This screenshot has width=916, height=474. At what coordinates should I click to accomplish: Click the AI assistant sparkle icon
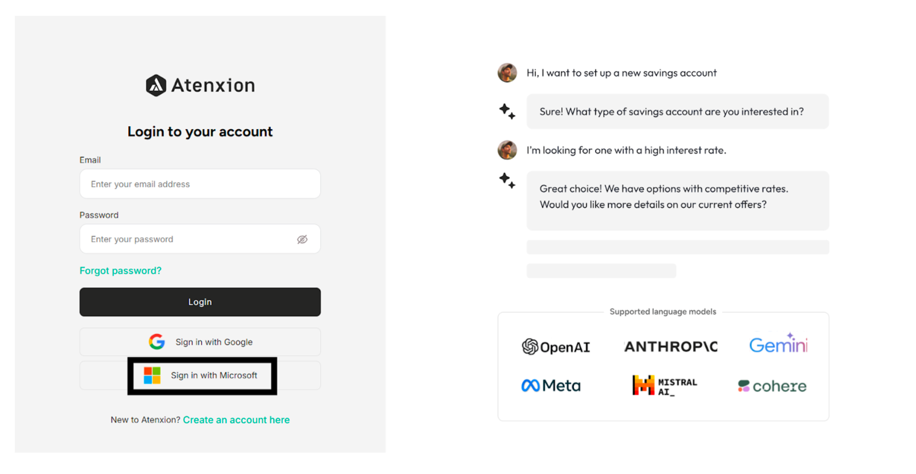click(506, 111)
